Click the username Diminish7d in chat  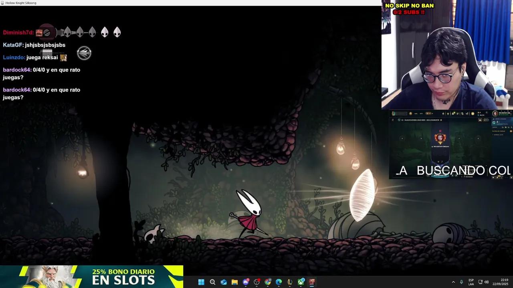click(x=18, y=33)
